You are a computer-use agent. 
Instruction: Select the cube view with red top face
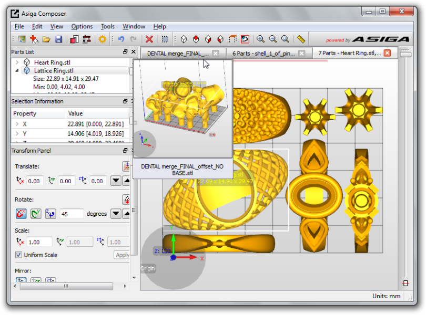click(196, 39)
